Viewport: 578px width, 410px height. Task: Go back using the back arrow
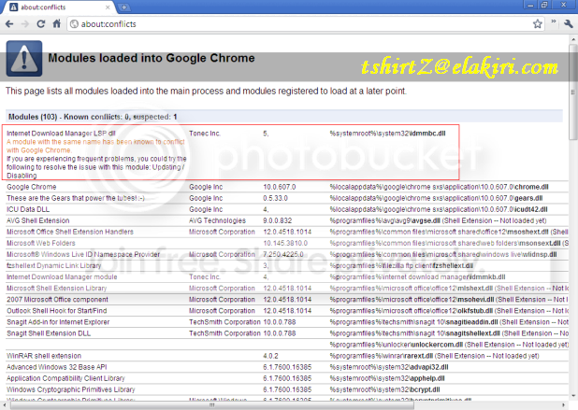click(9, 24)
